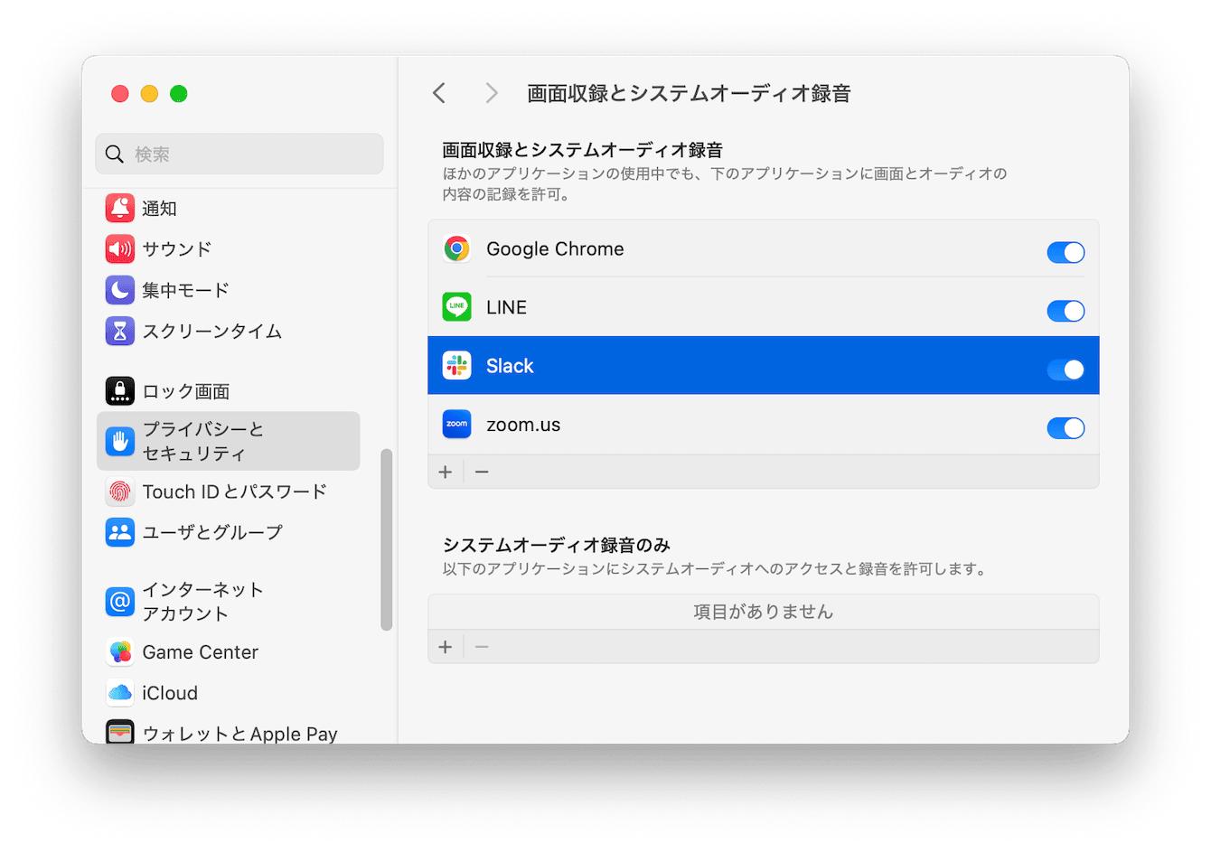Go forward with the right chevron

(492, 93)
